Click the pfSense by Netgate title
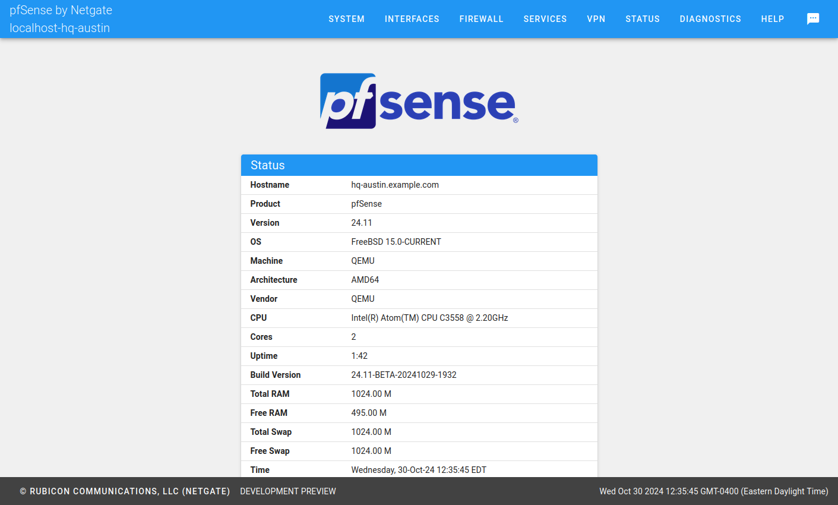Screen dimensions: 838x505 (61, 10)
